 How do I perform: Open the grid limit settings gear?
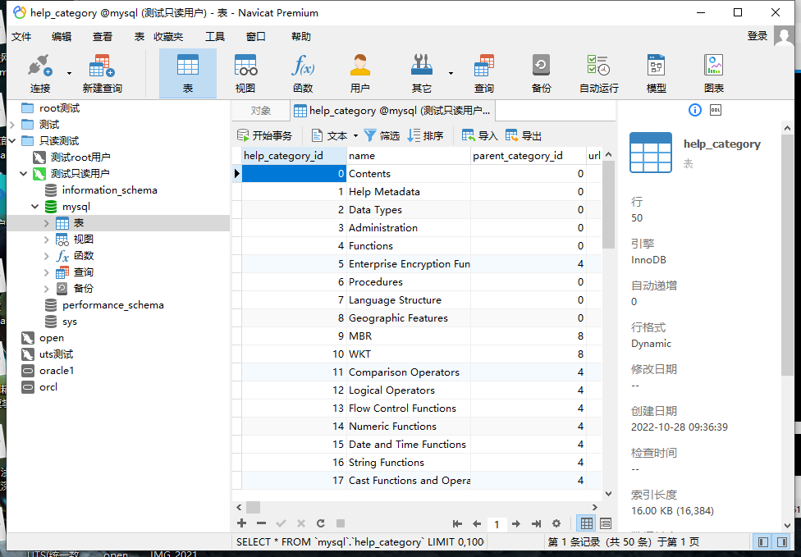click(x=556, y=524)
